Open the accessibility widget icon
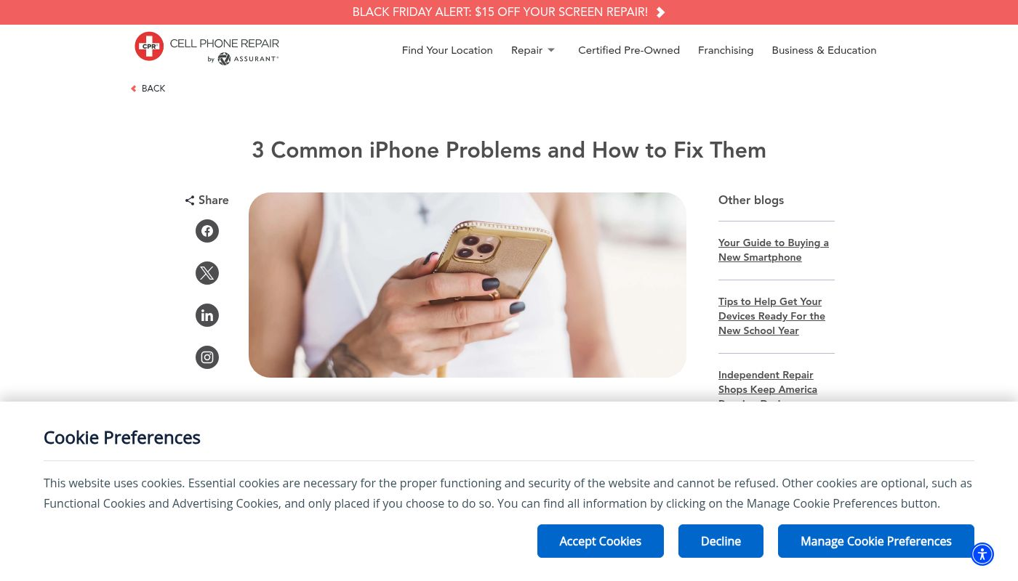Image resolution: width=1018 pixels, height=581 pixels. pyautogui.click(x=982, y=554)
